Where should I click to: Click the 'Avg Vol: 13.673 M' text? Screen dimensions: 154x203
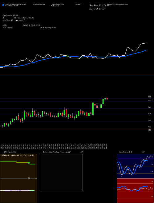click(99, 6)
